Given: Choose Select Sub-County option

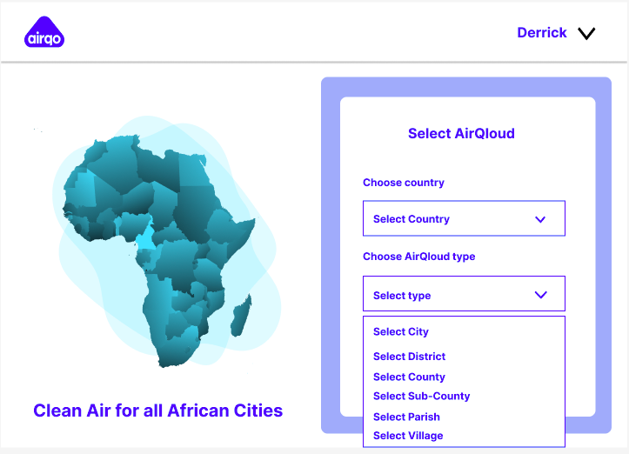Looking at the screenshot, I should (421, 396).
